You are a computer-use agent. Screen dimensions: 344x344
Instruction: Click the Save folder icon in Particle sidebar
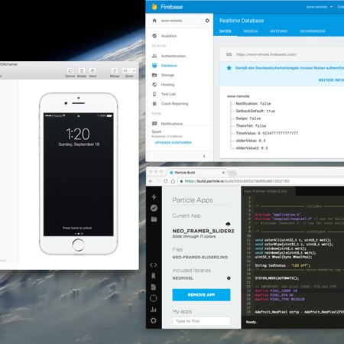[154, 219]
